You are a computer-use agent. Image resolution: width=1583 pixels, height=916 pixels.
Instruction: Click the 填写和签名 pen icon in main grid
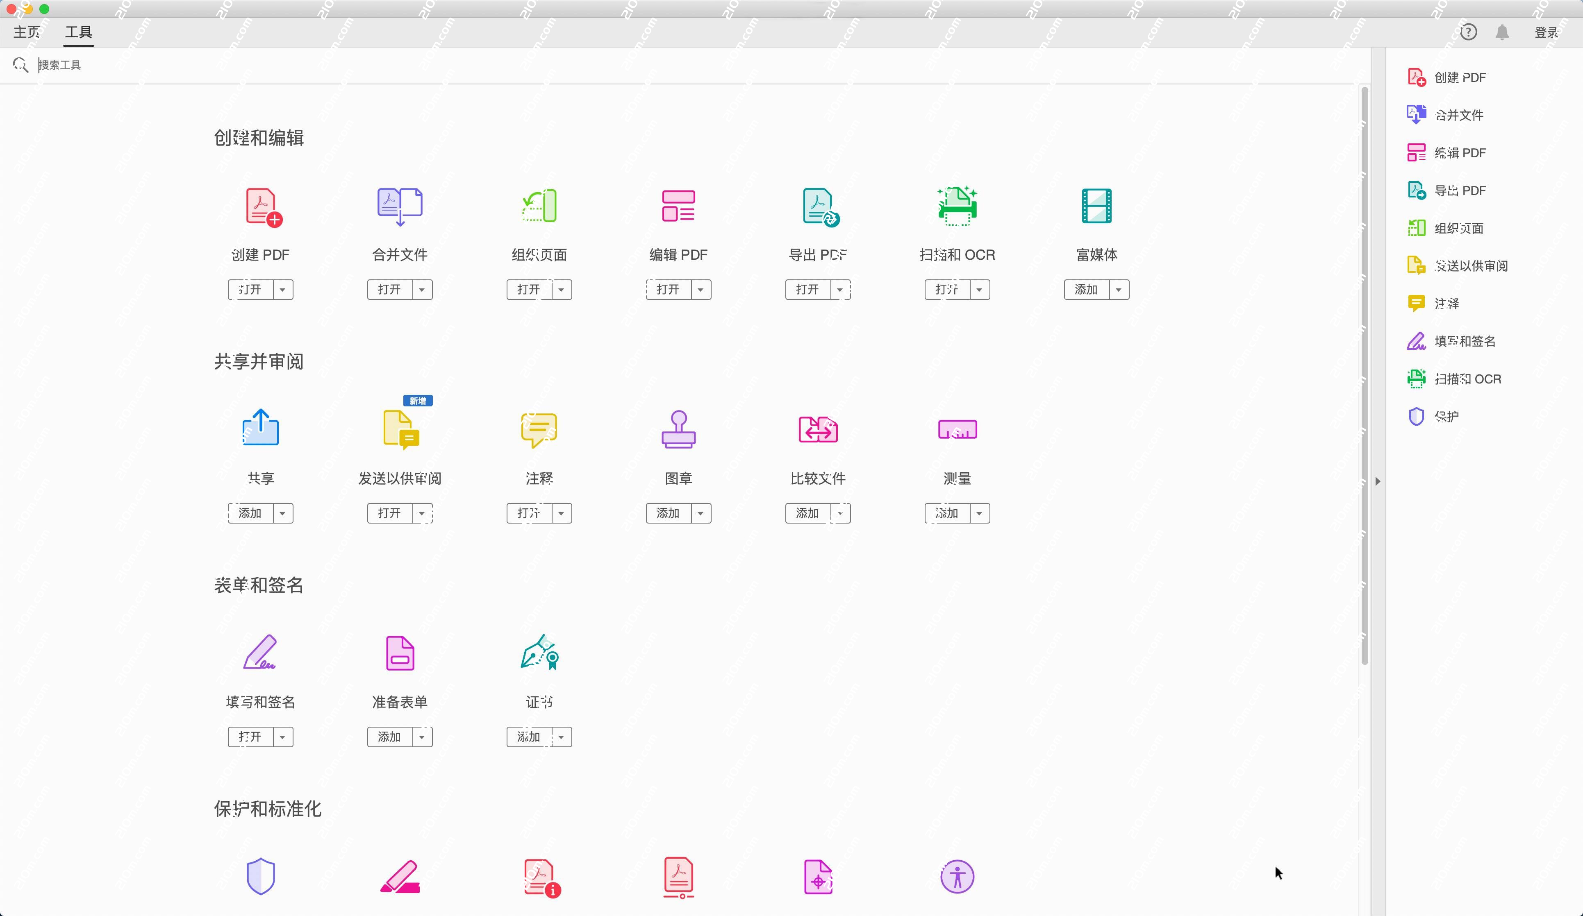(260, 652)
